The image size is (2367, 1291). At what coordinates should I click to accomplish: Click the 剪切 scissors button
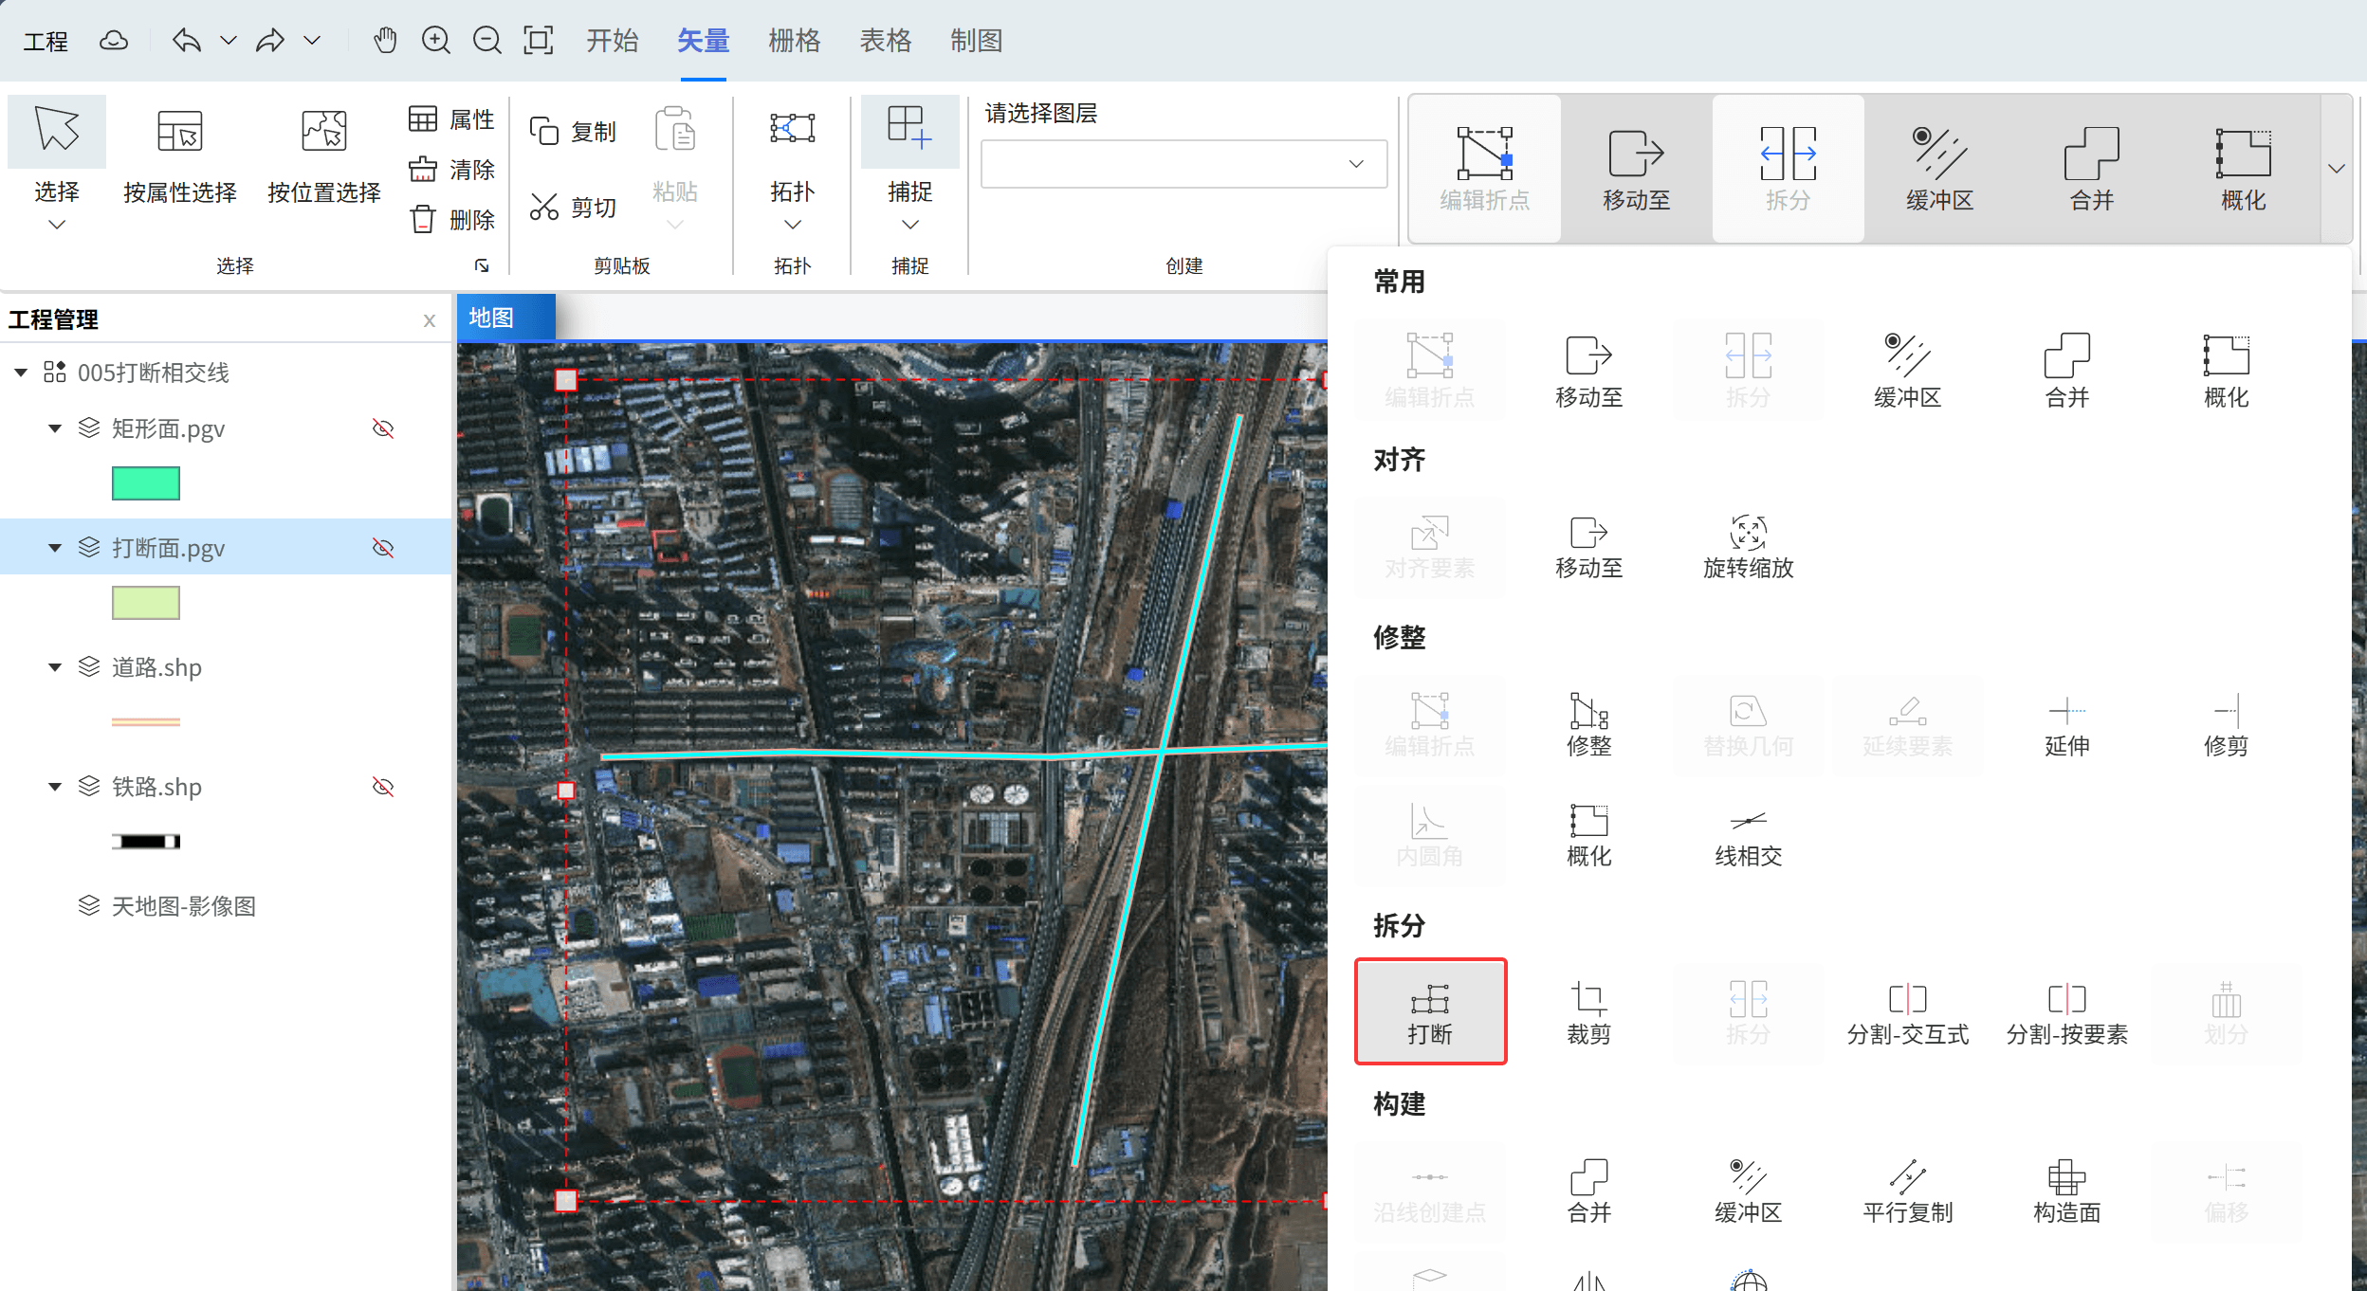(573, 208)
